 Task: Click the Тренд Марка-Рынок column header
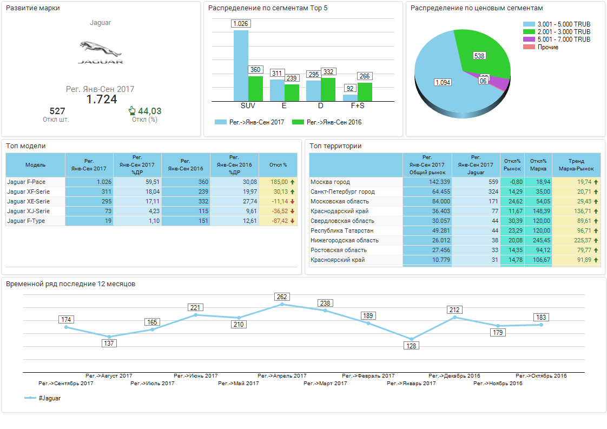(576, 165)
